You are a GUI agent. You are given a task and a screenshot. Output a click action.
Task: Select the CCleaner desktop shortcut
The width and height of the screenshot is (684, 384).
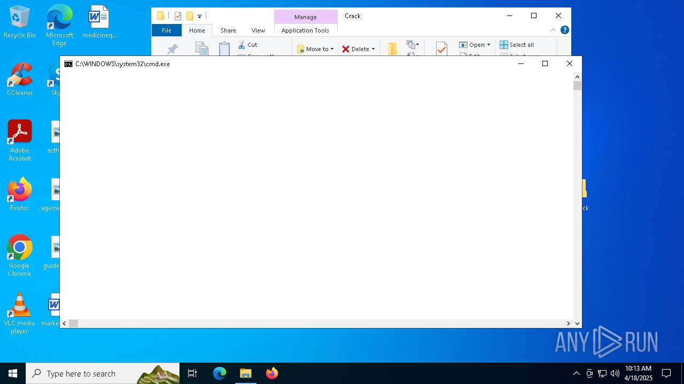(x=20, y=80)
